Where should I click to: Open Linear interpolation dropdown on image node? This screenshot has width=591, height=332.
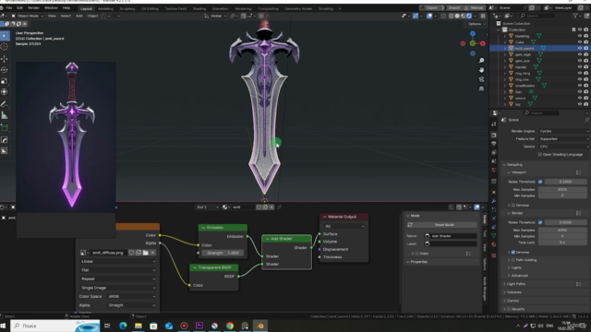tap(117, 261)
